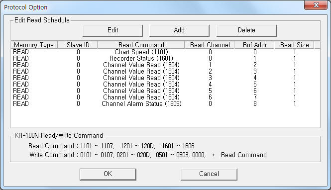Select Channel Value Read row with Buf Addr 3
The image size is (331, 190).
(x=165, y=71)
